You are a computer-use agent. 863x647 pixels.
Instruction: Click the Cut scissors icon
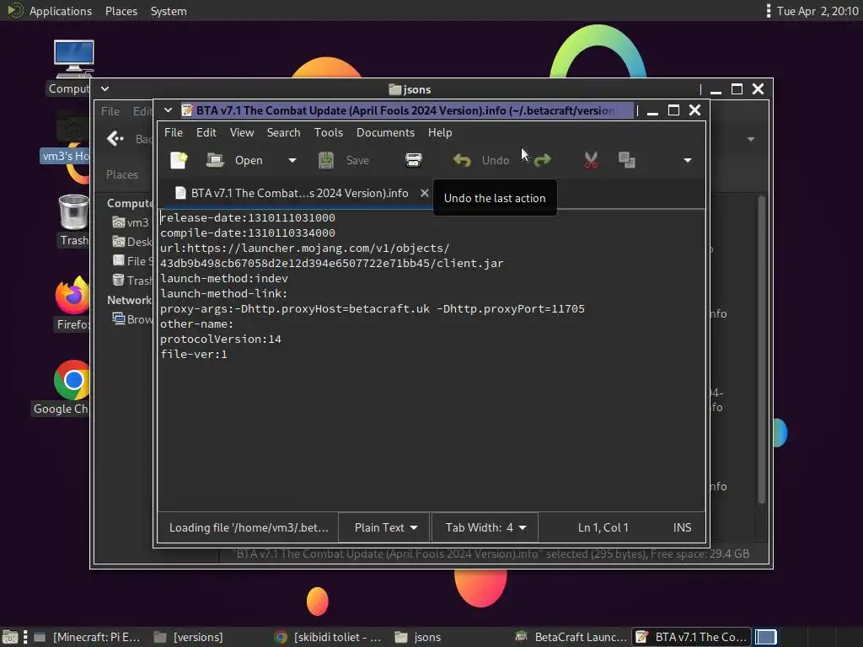coord(591,160)
